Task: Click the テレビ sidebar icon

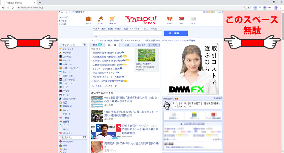Action: tap(60, 87)
